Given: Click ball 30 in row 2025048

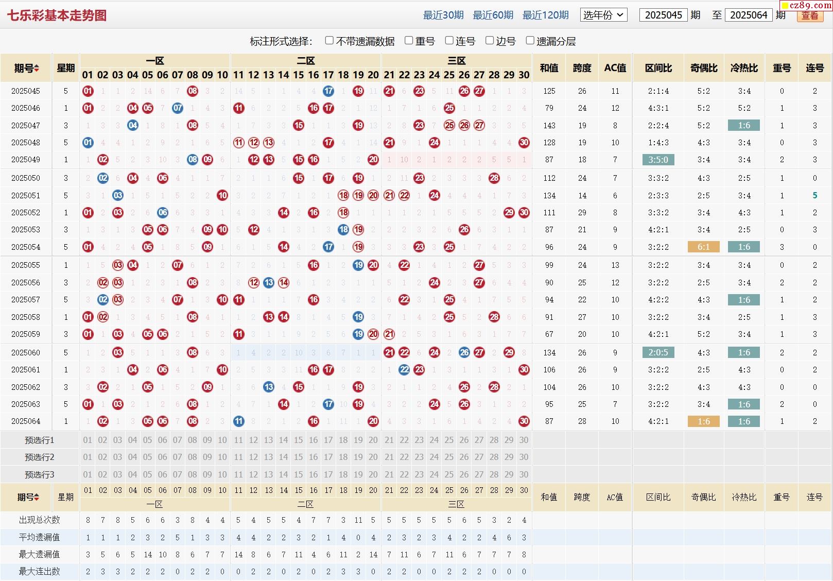Looking at the screenshot, I should pyautogui.click(x=524, y=143).
